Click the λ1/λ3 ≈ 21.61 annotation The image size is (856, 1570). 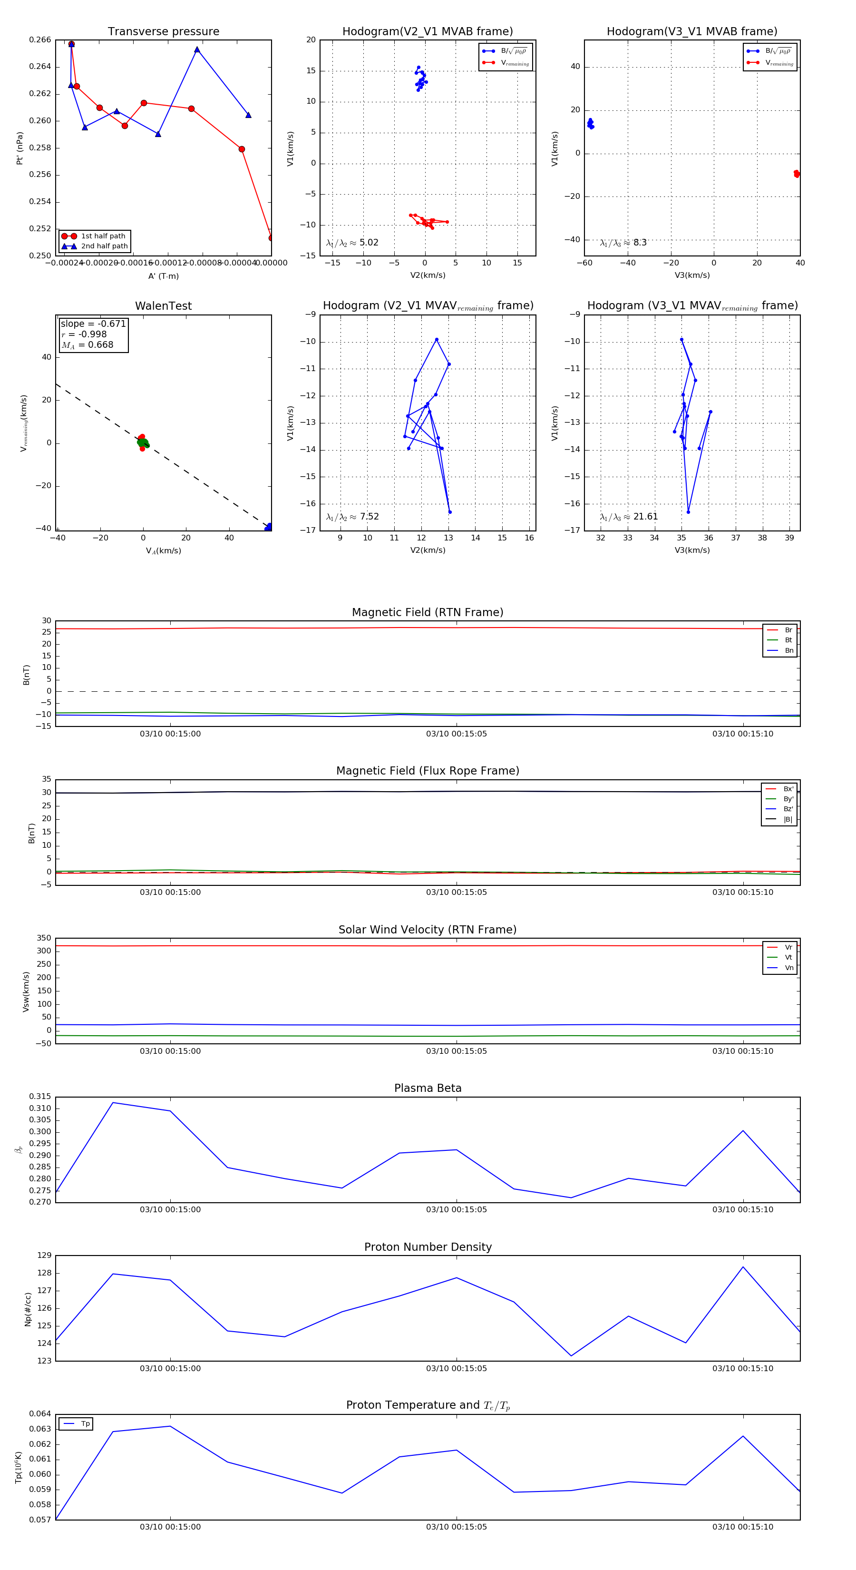pos(629,517)
